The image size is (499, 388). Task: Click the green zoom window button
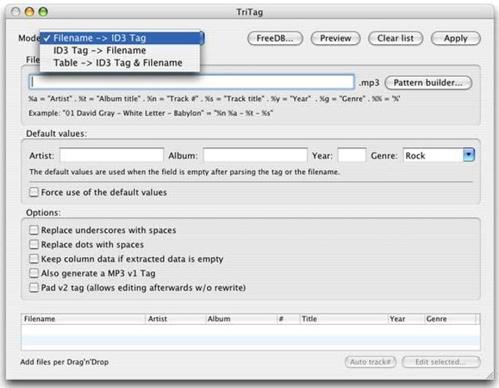tap(43, 12)
